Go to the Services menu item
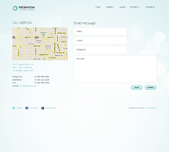 tap(110, 7)
